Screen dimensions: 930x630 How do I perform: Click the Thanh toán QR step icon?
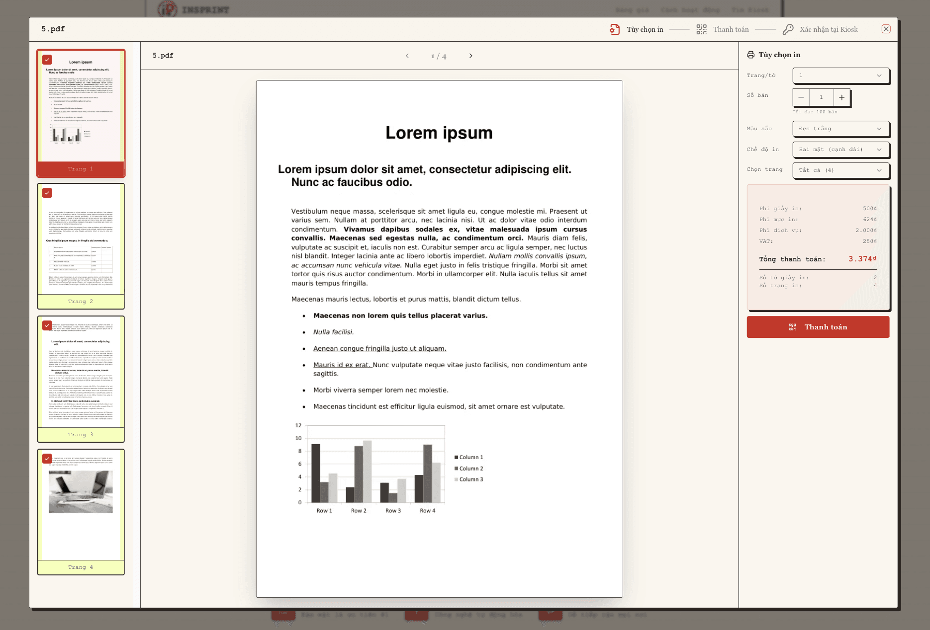701,29
